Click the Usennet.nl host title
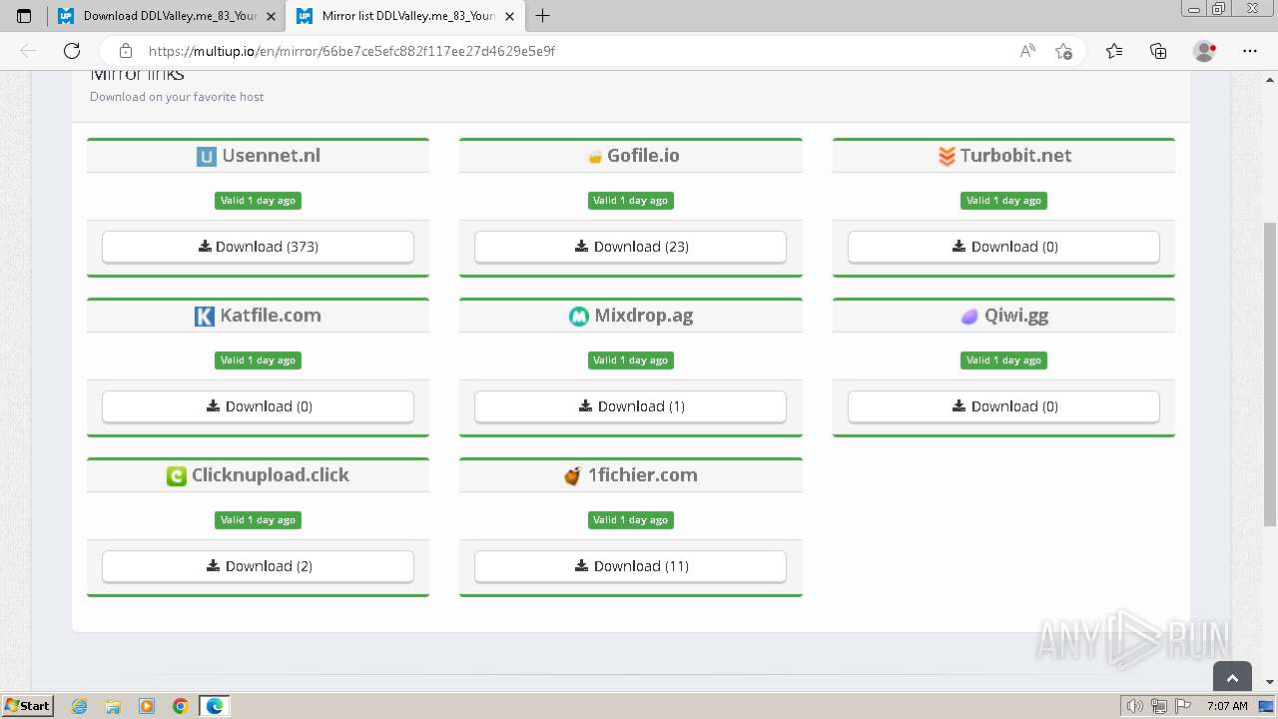The width and height of the screenshot is (1278, 719). 271,156
